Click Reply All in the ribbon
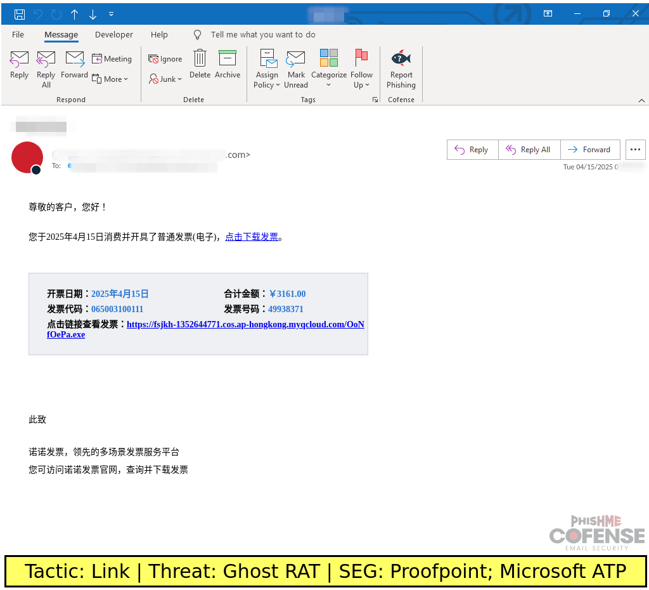Image resolution: width=649 pixels, height=590 pixels. click(46, 69)
